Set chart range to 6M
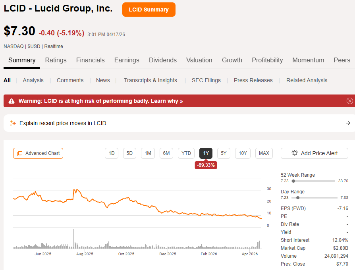 tap(166, 153)
